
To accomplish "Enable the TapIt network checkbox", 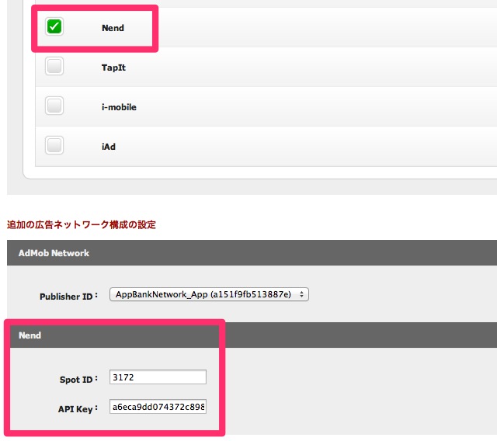I will pyautogui.click(x=54, y=66).
